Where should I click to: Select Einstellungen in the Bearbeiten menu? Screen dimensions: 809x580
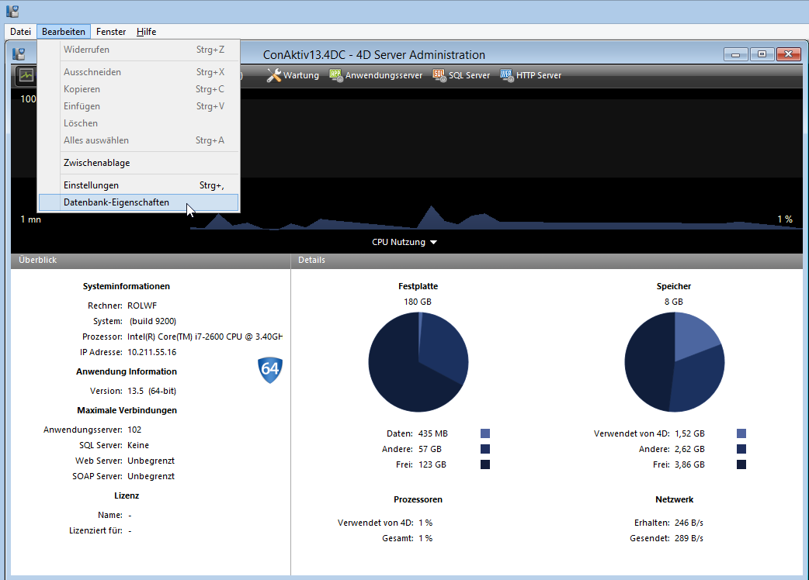click(91, 185)
